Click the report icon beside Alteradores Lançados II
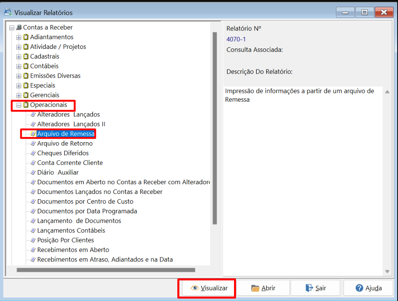398x301 pixels. pyautogui.click(x=33, y=124)
